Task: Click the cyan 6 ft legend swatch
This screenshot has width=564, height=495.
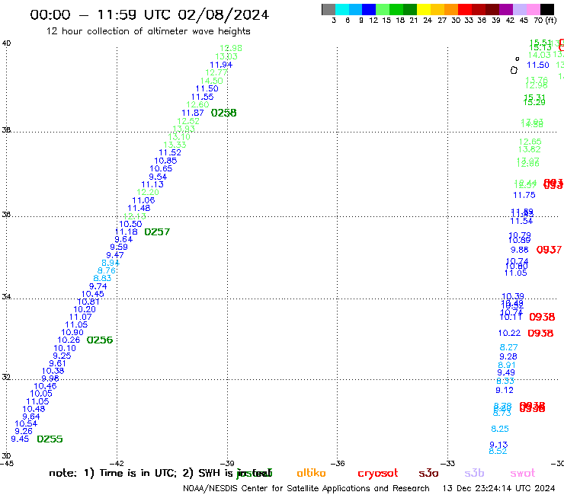Action: pyautogui.click(x=342, y=9)
